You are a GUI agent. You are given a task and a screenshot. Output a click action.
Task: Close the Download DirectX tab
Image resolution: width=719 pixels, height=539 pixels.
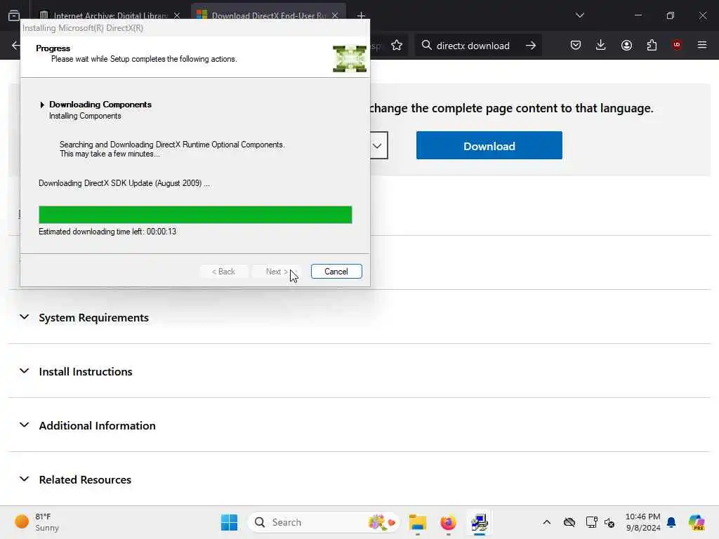pyautogui.click(x=335, y=15)
